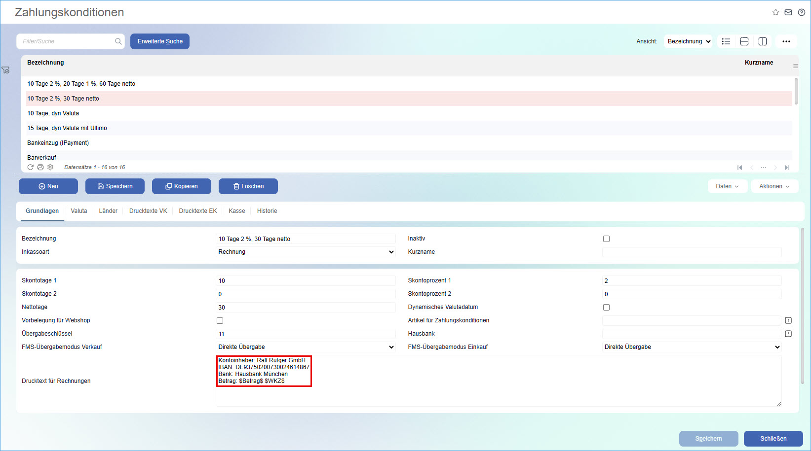Select the vertical split layout icon
Screen dimensions: 811x451
(x=763, y=41)
